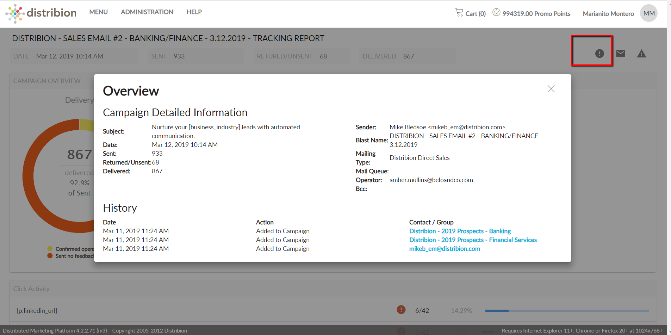Click 994319.00 Promo Points text
Screen dimensions: 671x335
(536, 14)
